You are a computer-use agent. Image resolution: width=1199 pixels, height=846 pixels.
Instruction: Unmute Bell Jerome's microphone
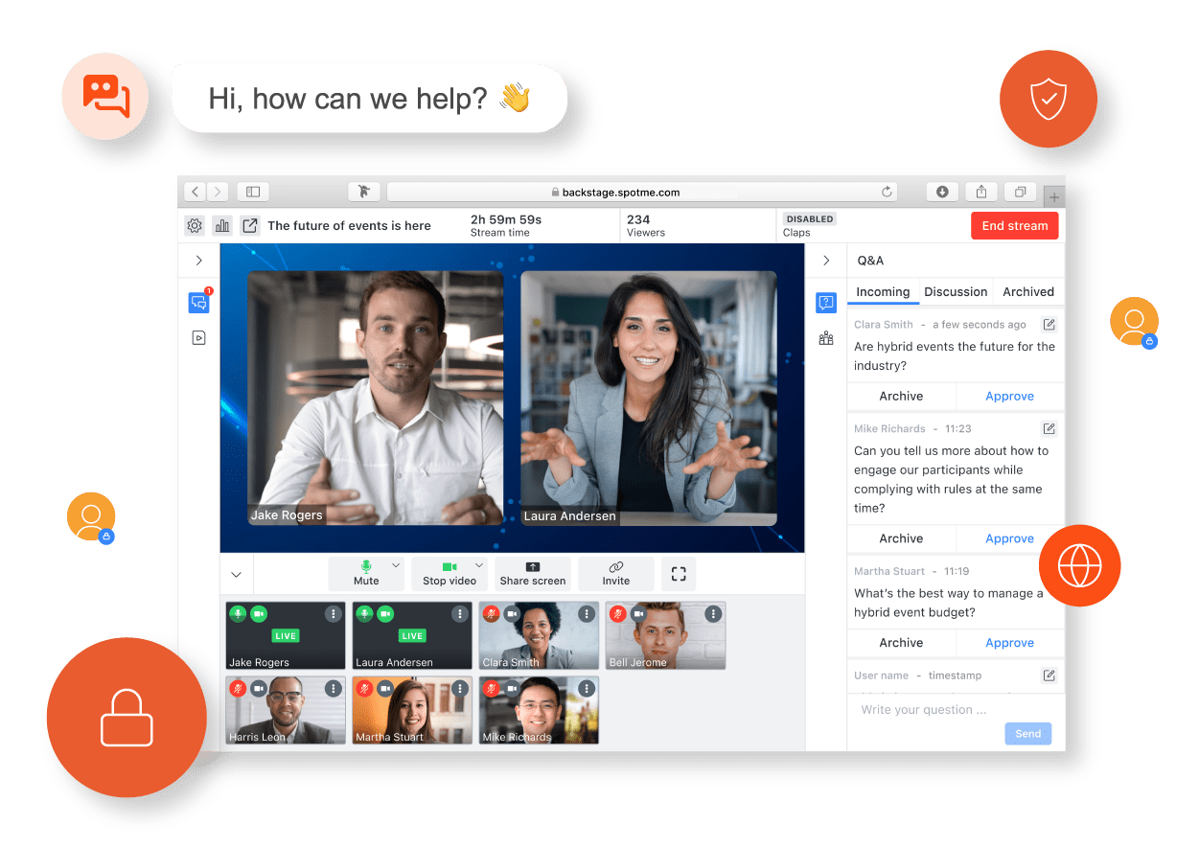[x=617, y=613]
